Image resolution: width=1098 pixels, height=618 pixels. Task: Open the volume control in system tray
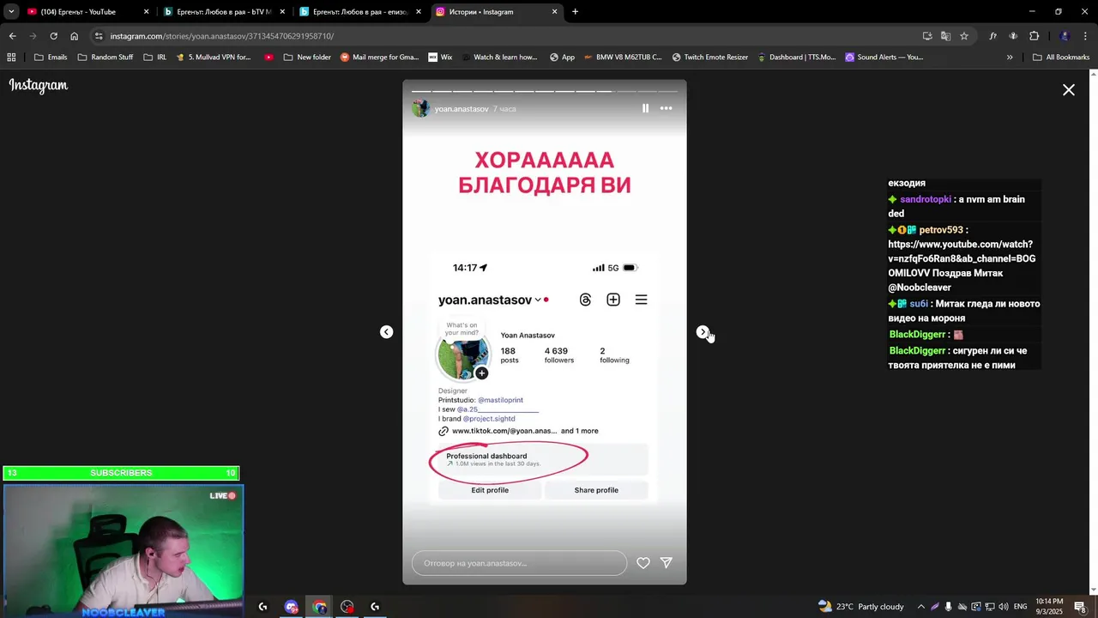(1003, 607)
